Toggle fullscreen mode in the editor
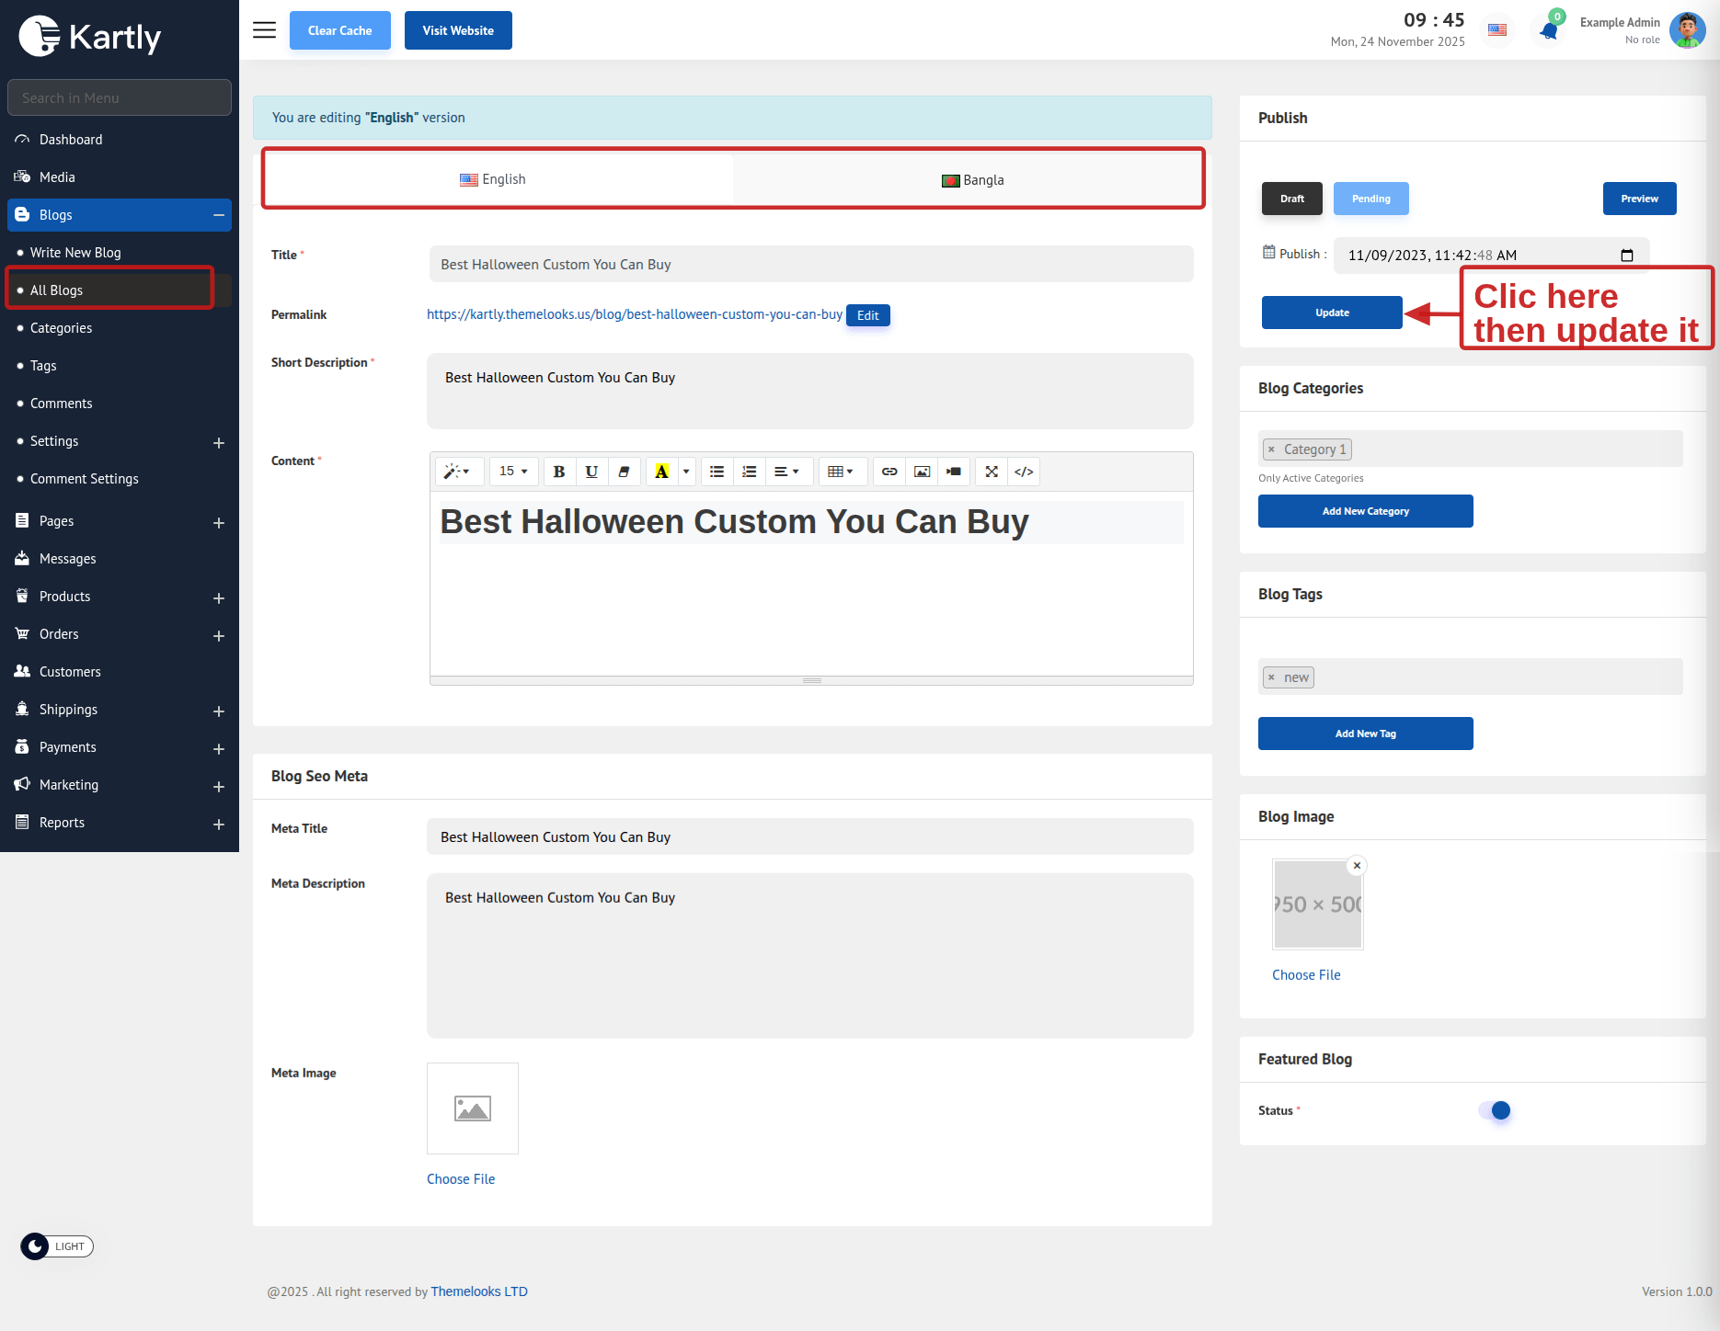Screen dimensions: 1720x1331 pyautogui.click(x=992, y=472)
